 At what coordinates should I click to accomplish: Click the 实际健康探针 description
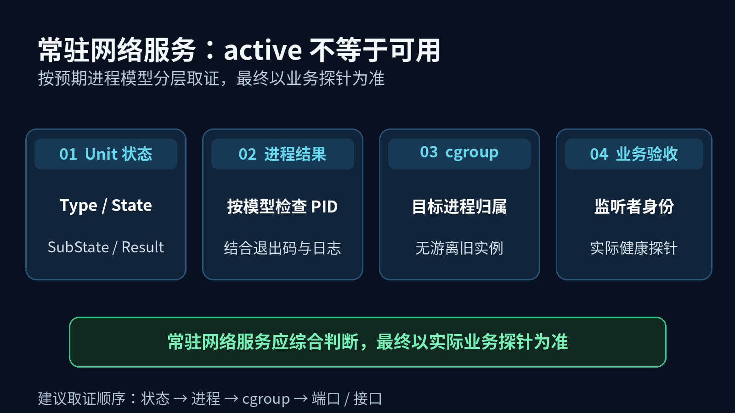click(634, 248)
